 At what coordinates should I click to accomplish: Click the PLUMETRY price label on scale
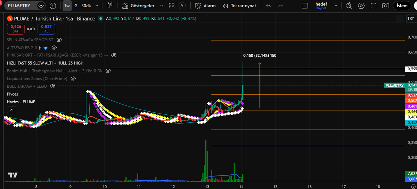click(395, 85)
